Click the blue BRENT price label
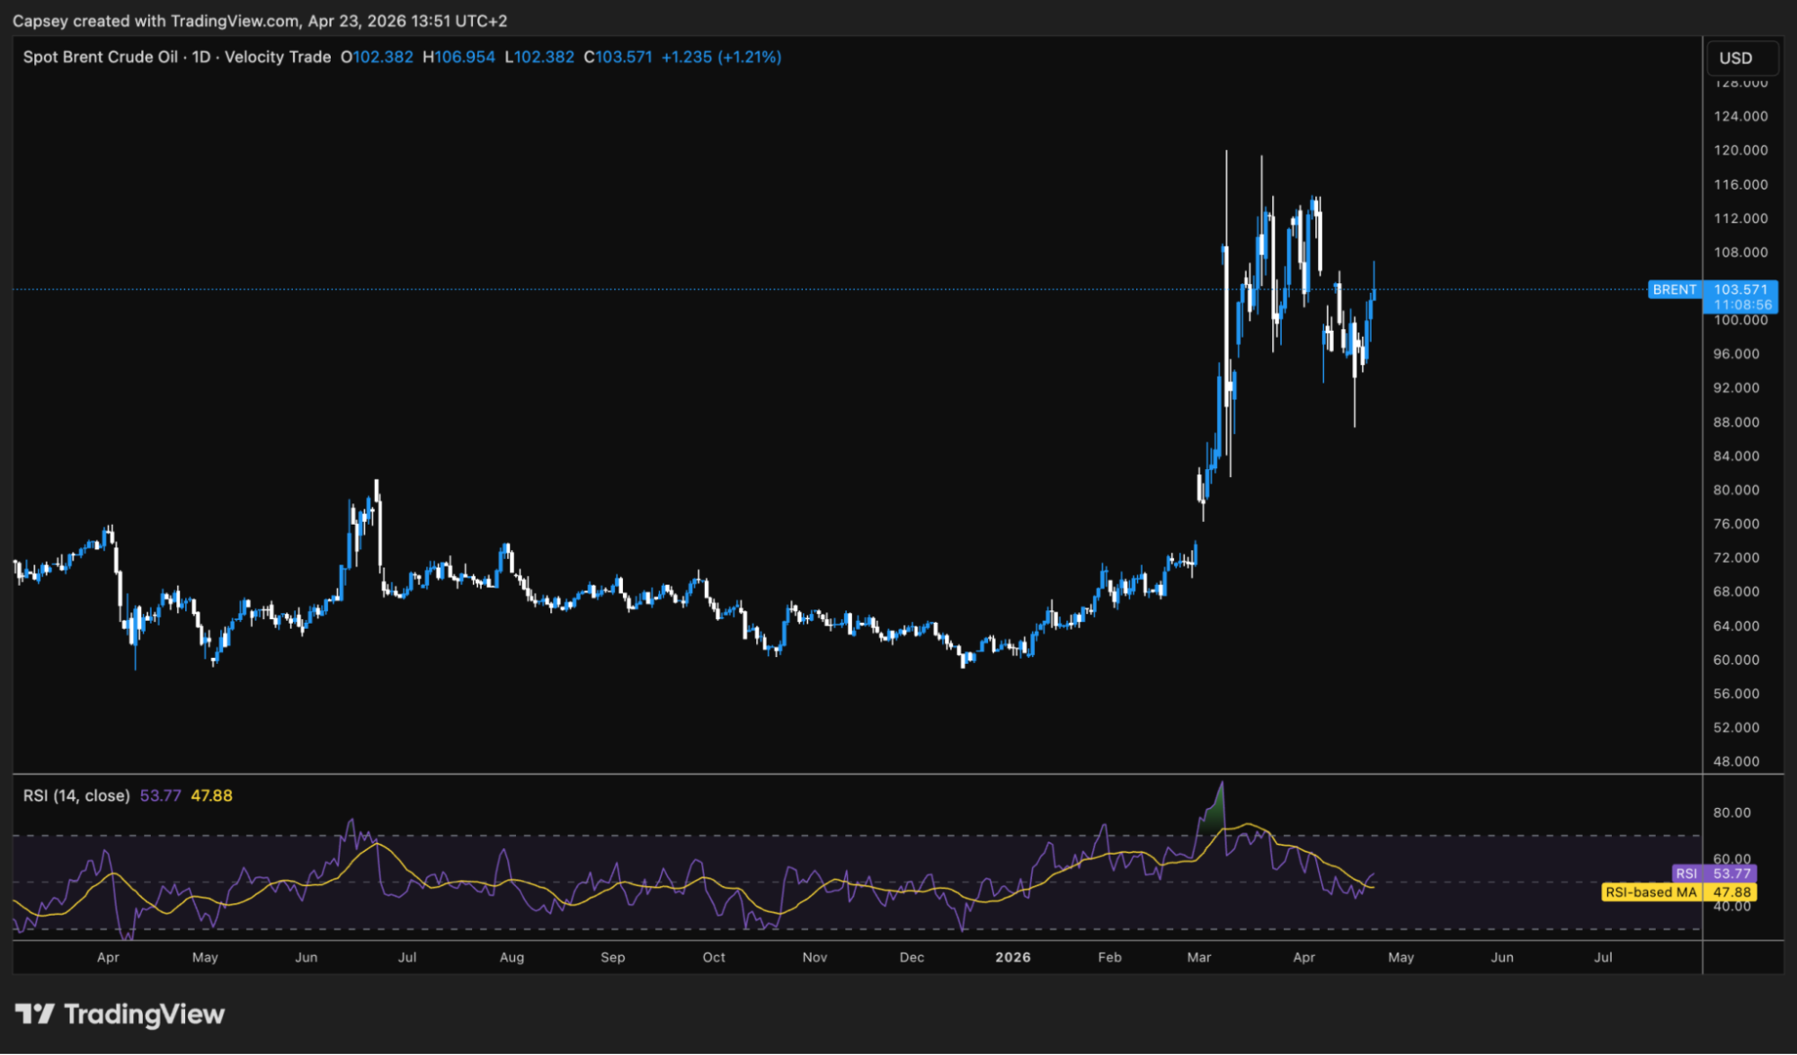1797x1055 pixels. 1674,289
